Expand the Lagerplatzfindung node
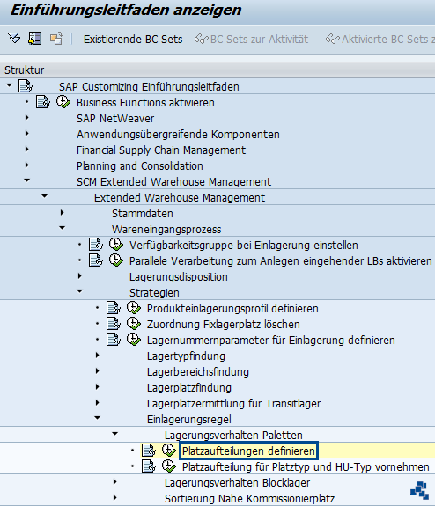This screenshot has height=506, width=435. (x=97, y=387)
